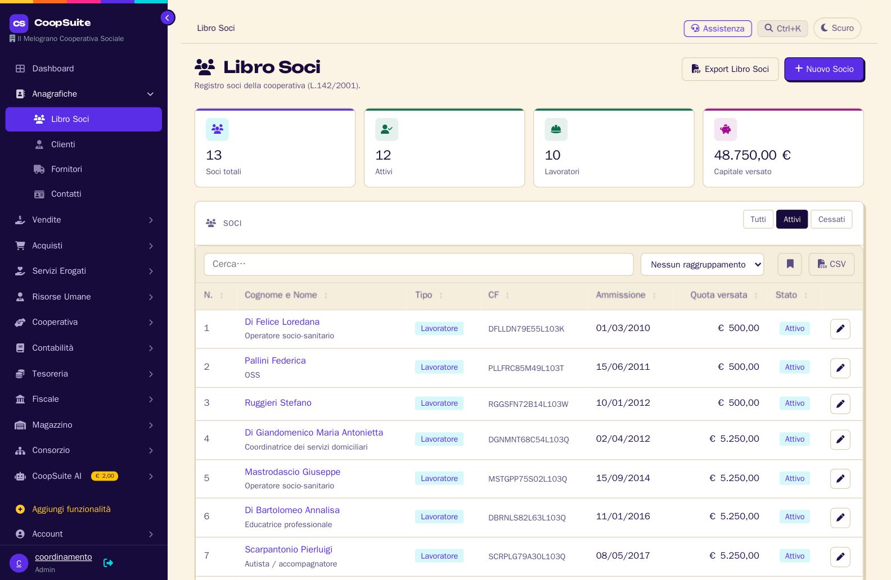Click the Cerca search field
The height and width of the screenshot is (580, 891).
click(418, 264)
